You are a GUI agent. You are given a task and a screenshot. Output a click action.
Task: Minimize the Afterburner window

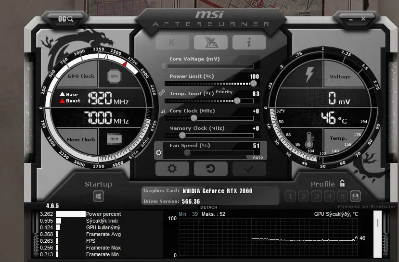click(x=351, y=20)
